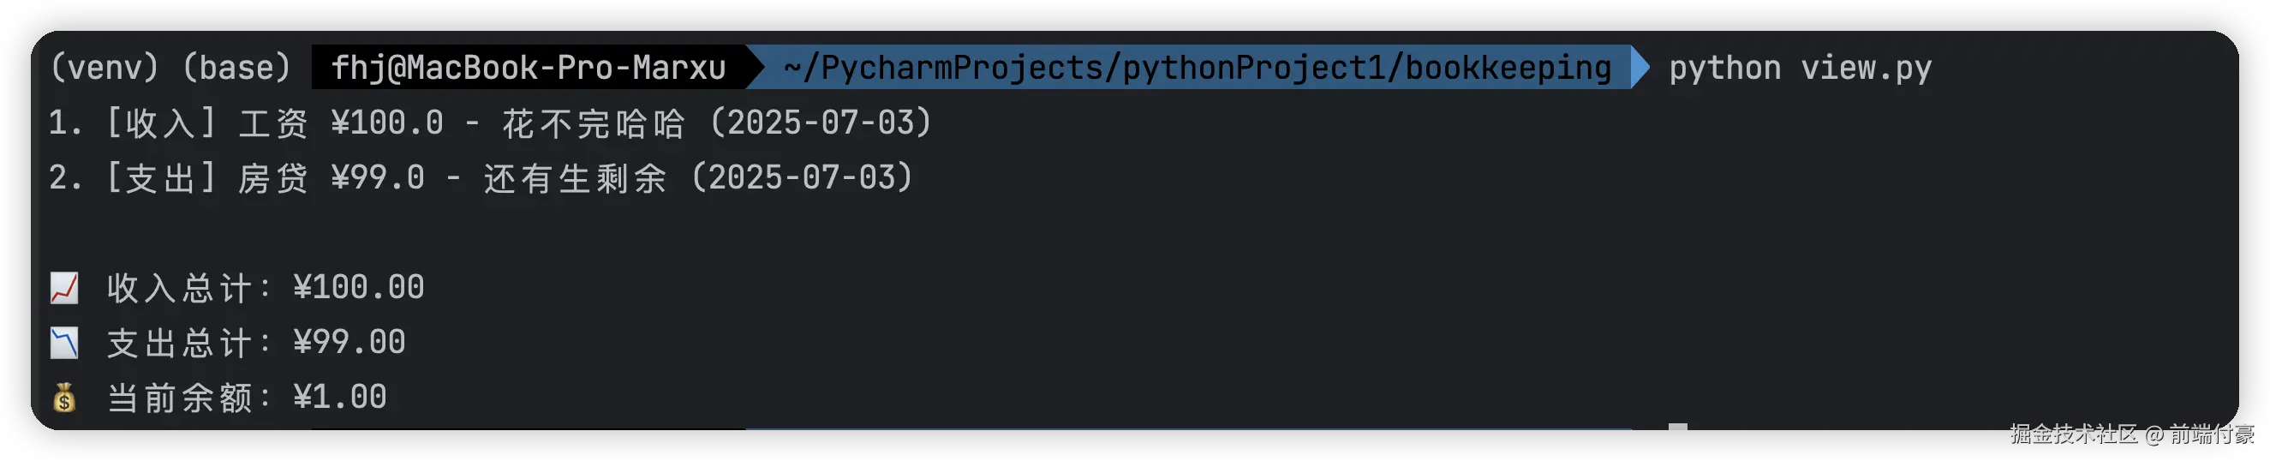2270x461 pixels.
Task: Select the [收入] tag in record 1
Action: point(160,123)
